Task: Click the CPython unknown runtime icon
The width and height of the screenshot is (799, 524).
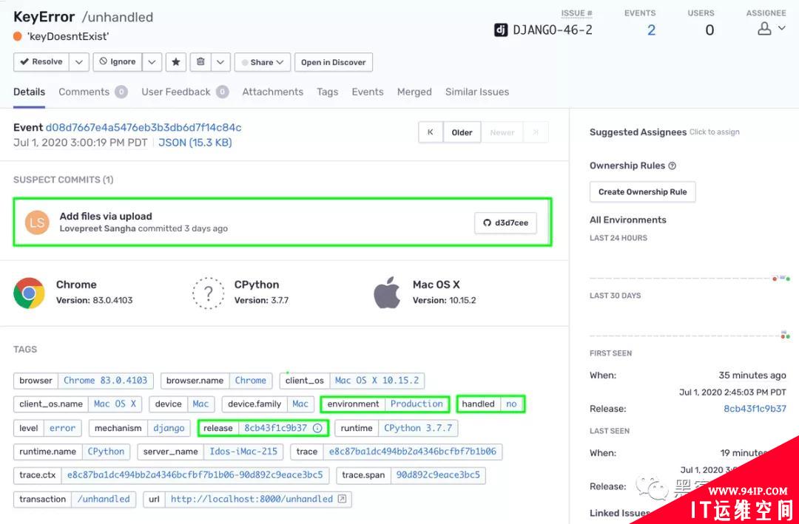Action: 208,293
